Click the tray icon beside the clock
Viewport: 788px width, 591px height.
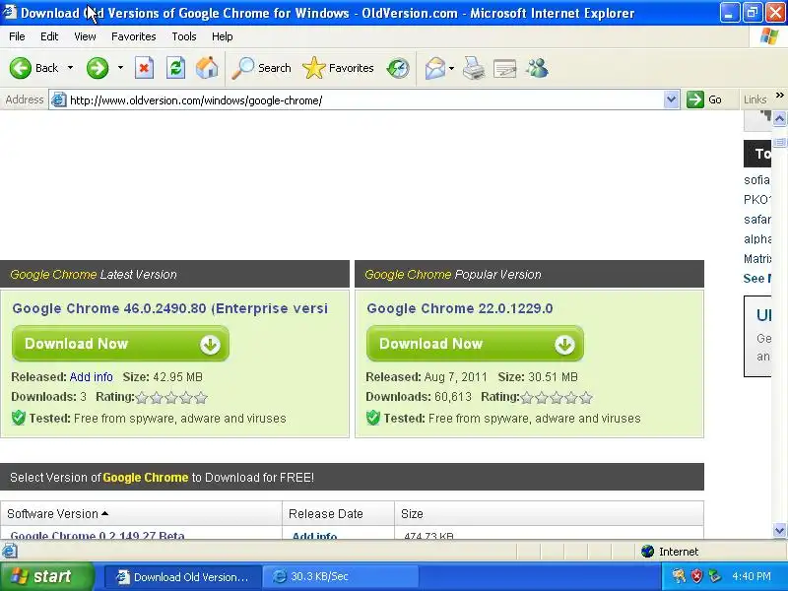tap(714, 576)
